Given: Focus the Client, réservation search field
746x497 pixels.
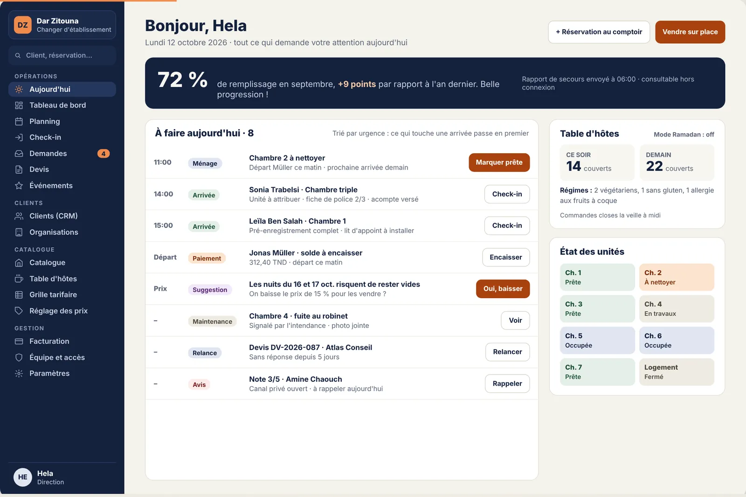Looking at the screenshot, I should (62, 55).
